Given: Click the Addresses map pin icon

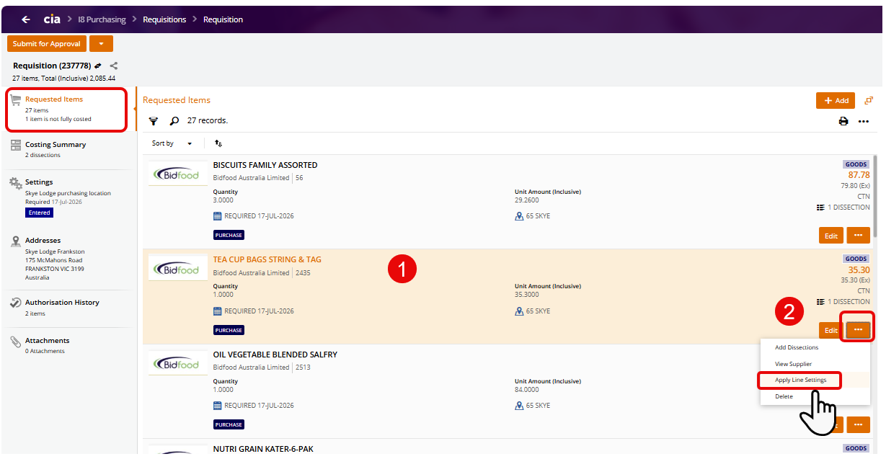Looking at the screenshot, I should click(16, 241).
